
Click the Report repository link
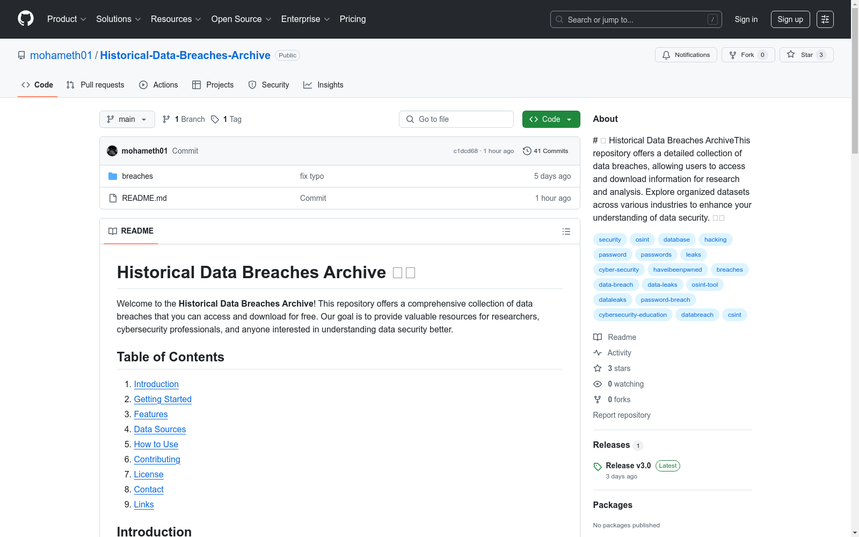point(622,415)
